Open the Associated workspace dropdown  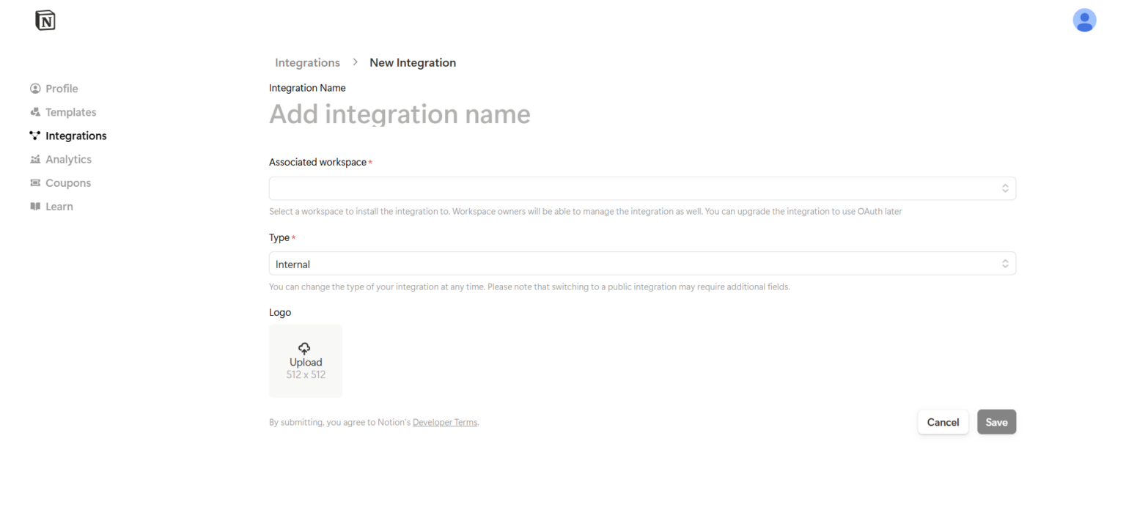click(x=641, y=188)
